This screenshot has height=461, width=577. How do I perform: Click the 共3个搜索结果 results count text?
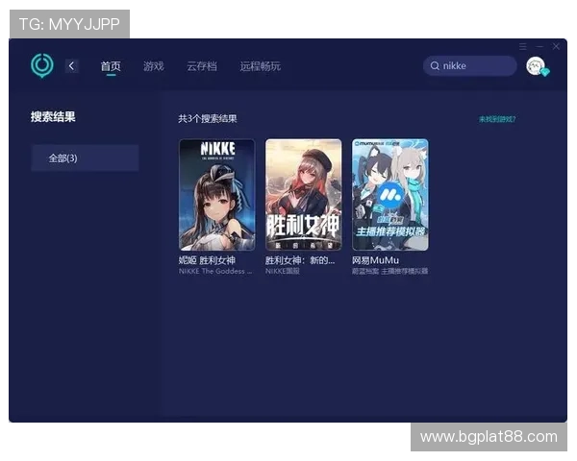point(208,119)
